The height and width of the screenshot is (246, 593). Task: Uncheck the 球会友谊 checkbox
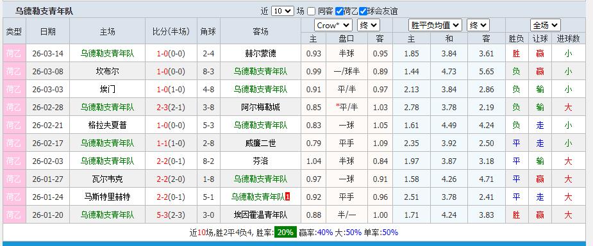(x=363, y=12)
